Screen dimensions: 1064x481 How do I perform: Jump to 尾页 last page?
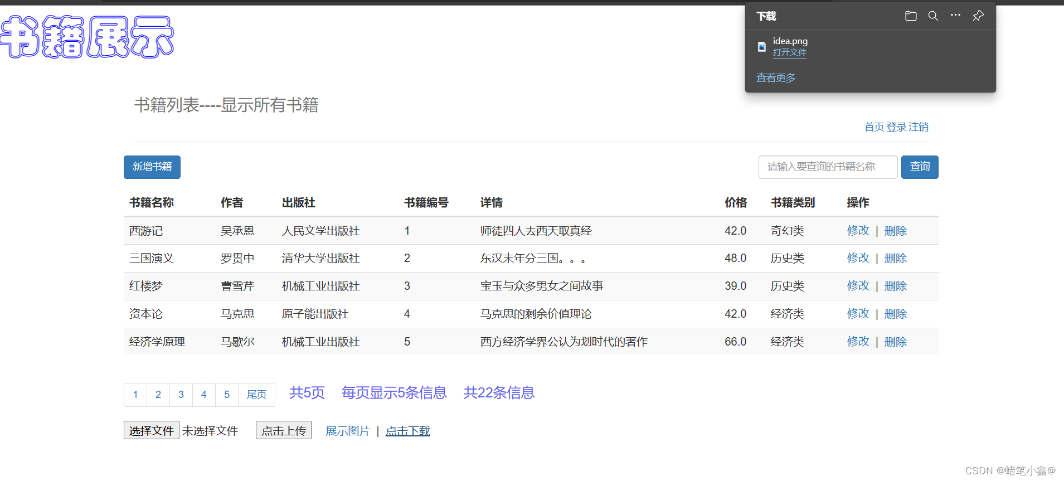coord(257,395)
